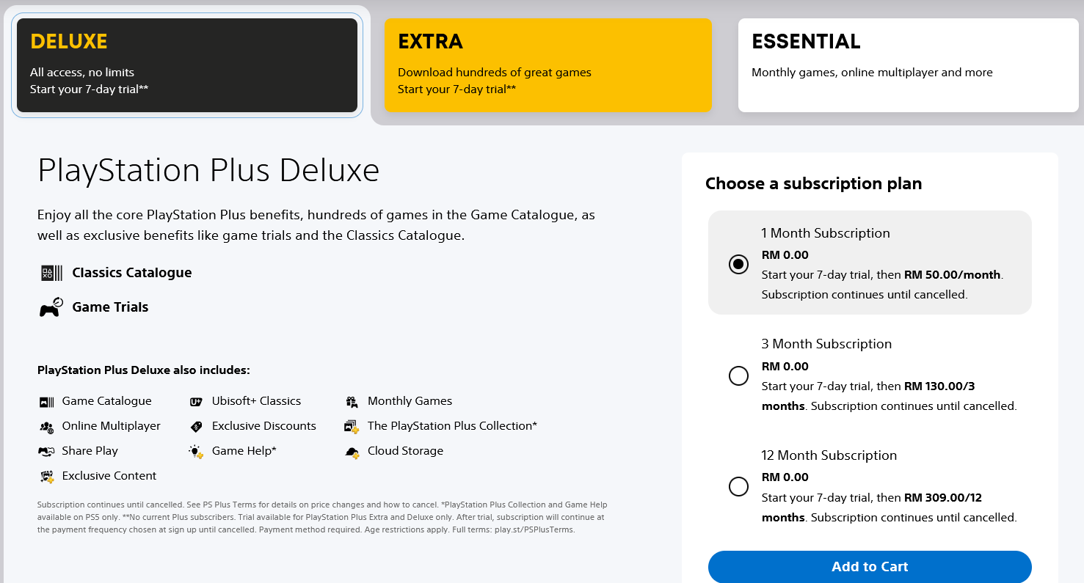Click the Exclusive Discounts tag icon

(x=195, y=426)
